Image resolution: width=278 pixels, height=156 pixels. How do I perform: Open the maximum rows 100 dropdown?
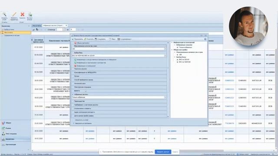coord(165,49)
